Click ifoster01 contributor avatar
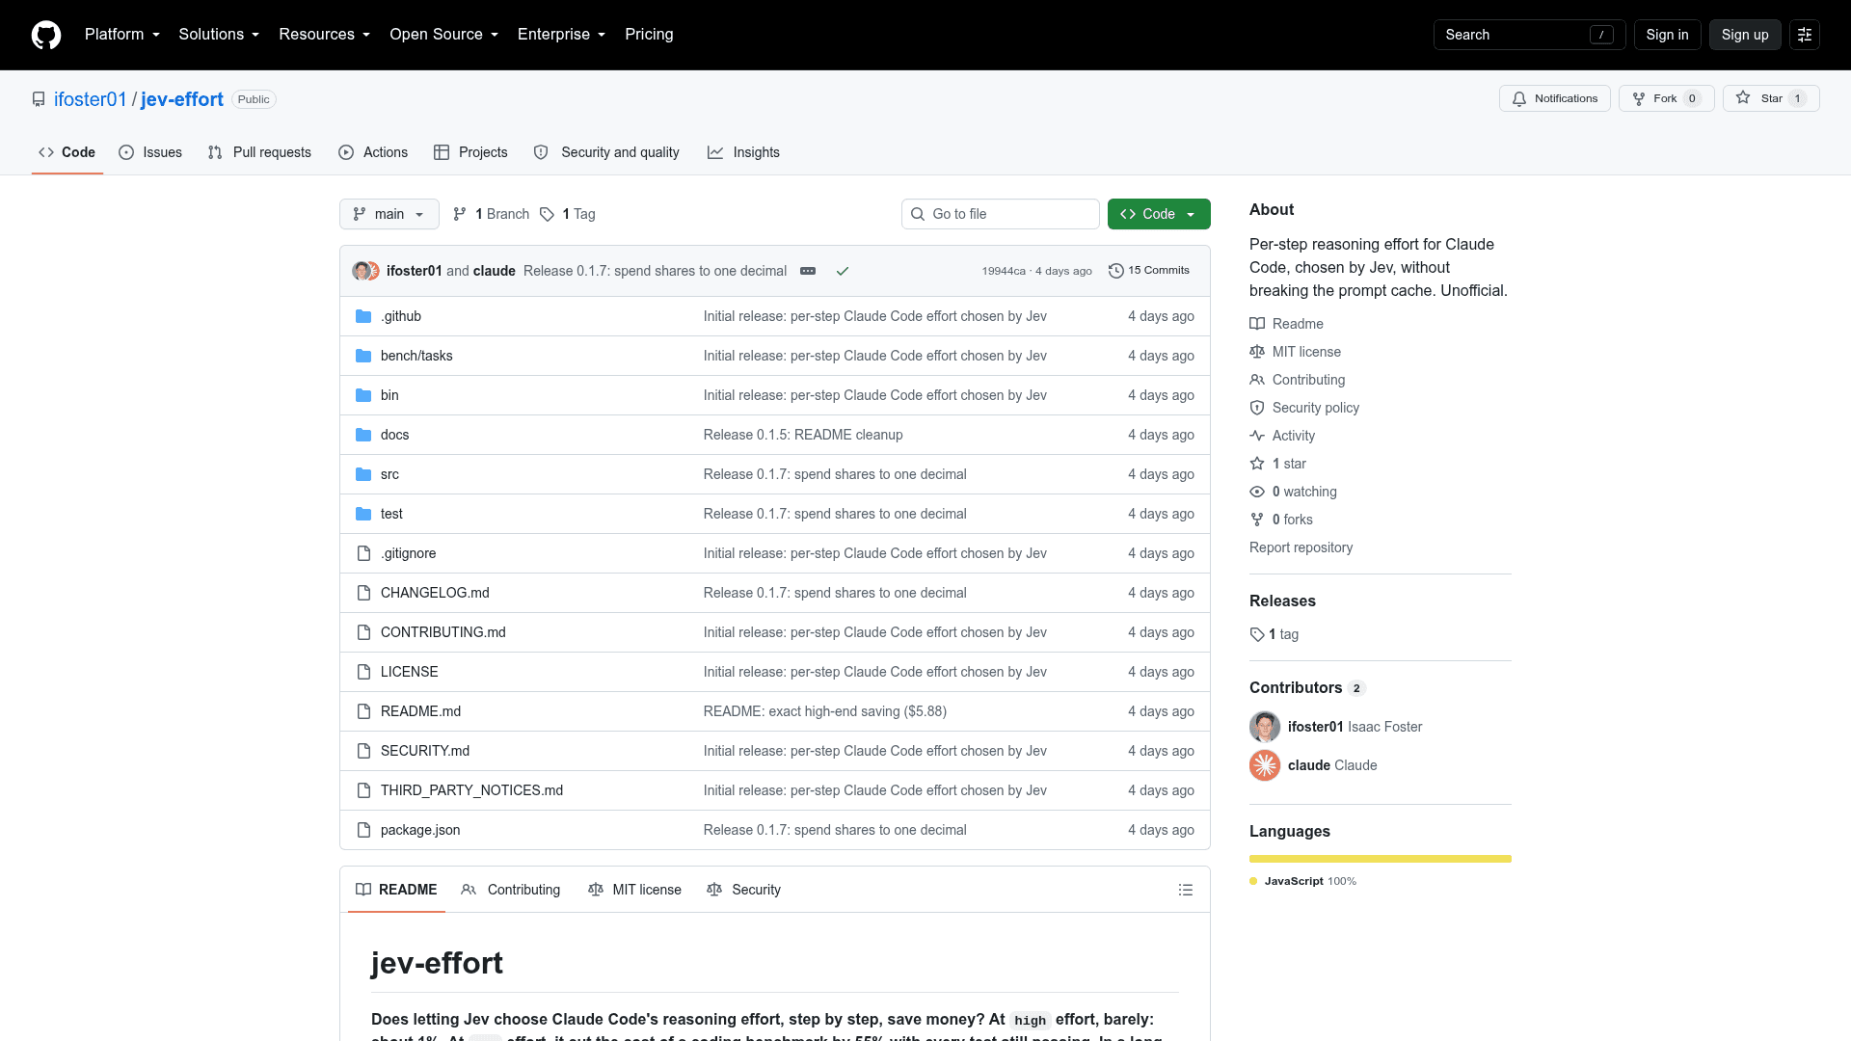The height and width of the screenshot is (1041, 1851). (x=1265, y=727)
